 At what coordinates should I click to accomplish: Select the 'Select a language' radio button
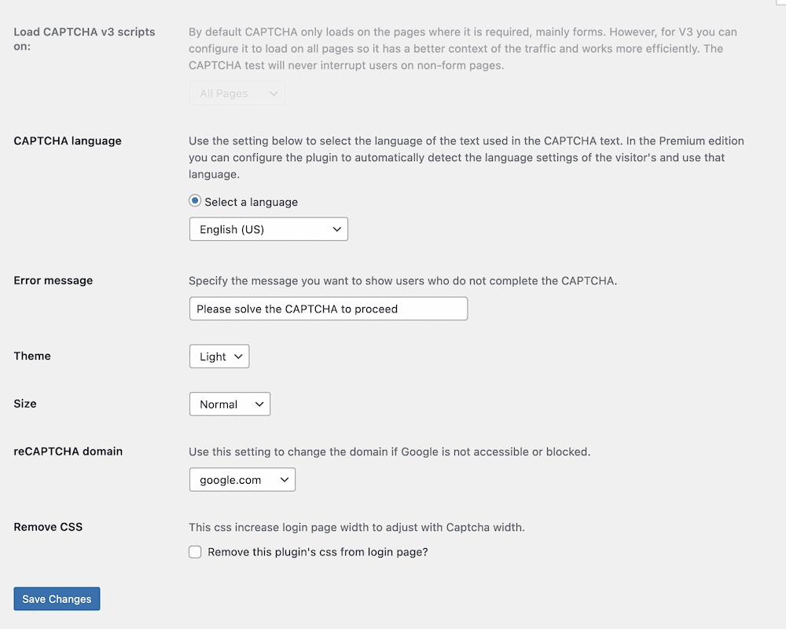point(195,201)
